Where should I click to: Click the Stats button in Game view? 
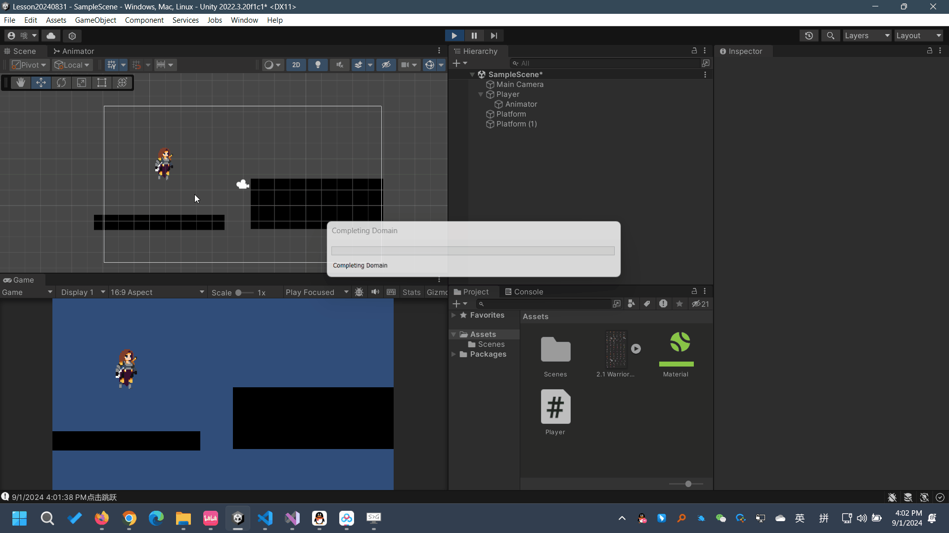(x=411, y=292)
